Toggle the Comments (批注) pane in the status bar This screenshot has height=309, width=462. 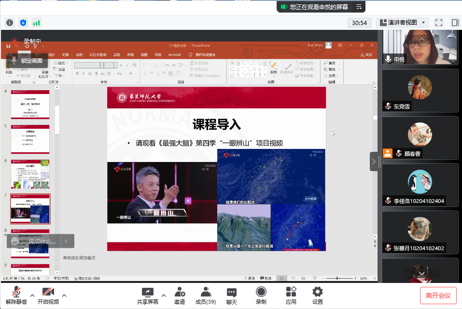click(266, 278)
